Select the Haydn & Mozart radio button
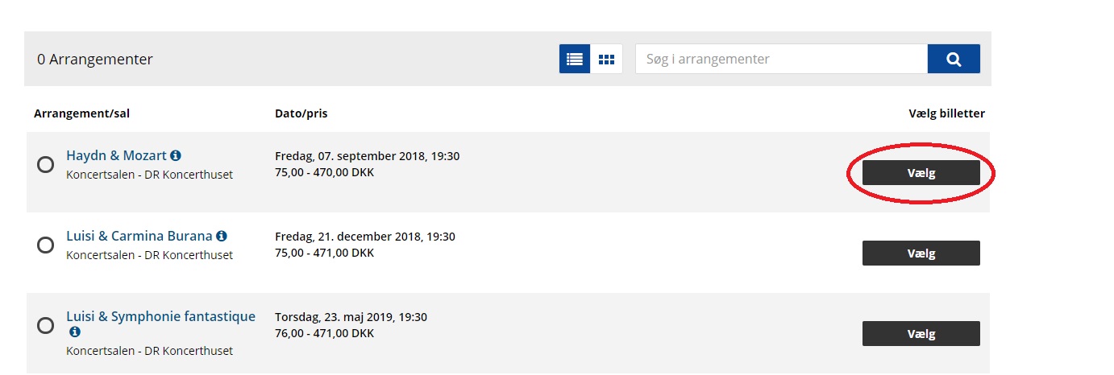 [x=46, y=164]
